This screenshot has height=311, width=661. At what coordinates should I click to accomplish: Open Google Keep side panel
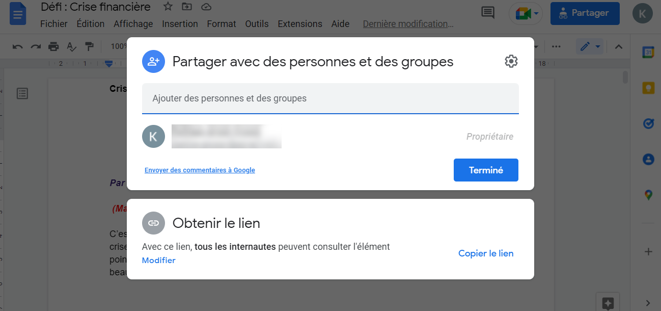click(648, 88)
